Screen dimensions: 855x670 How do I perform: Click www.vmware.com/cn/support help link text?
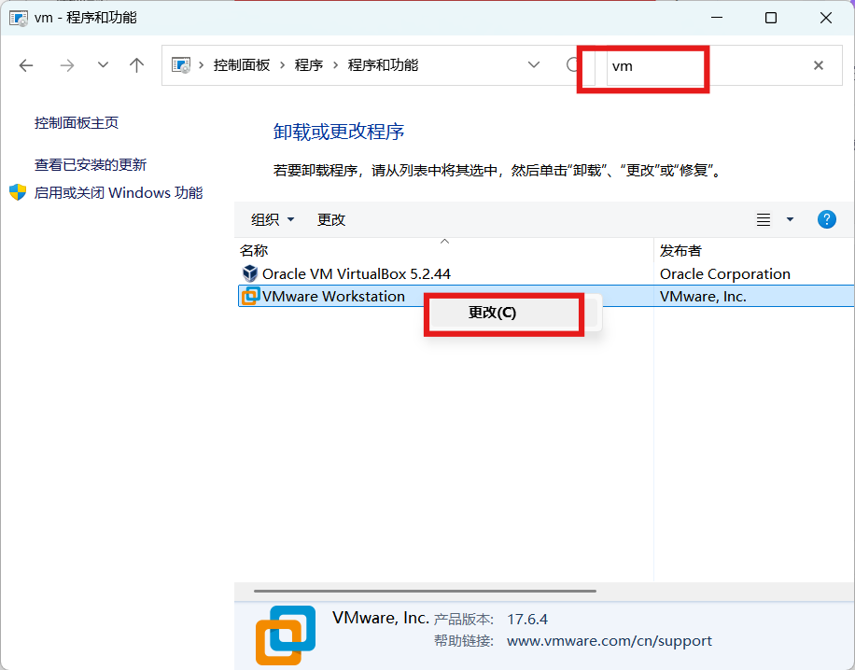point(610,640)
